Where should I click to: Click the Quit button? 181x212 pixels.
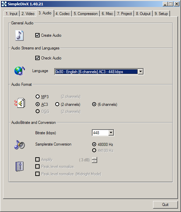pyautogui.click(x=165, y=205)
